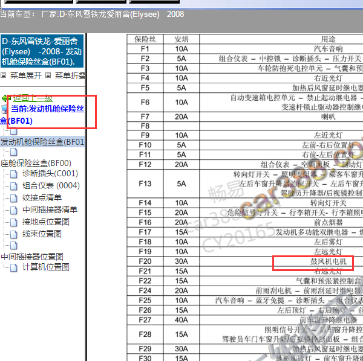The height and width of the screenshot is (361, 363).
Task: Click document icon beside 线束位置图
Action: [x=14, y=234]
